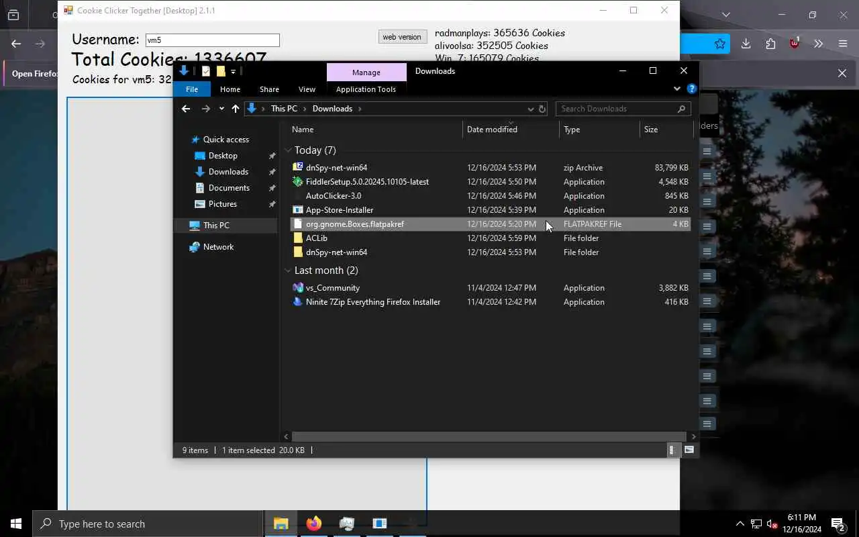Viewport: 859px width, 537px height.
Task: Select the FiddlerSetup installer file
Action: (490, 182)
